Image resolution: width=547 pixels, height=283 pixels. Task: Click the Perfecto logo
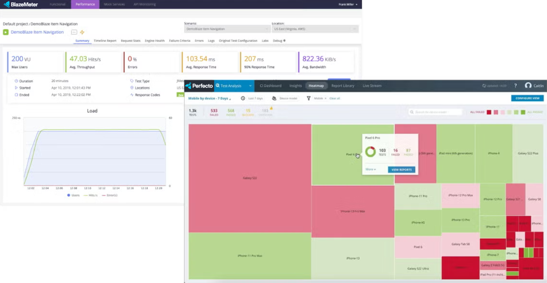point(199,86)
